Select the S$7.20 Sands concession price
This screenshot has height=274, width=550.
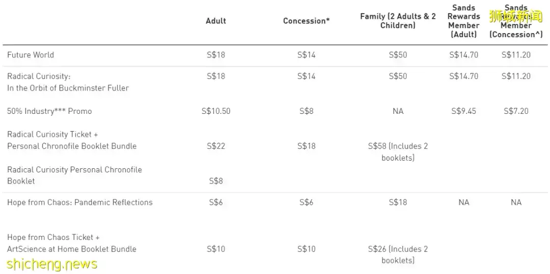tap(516, 111)
